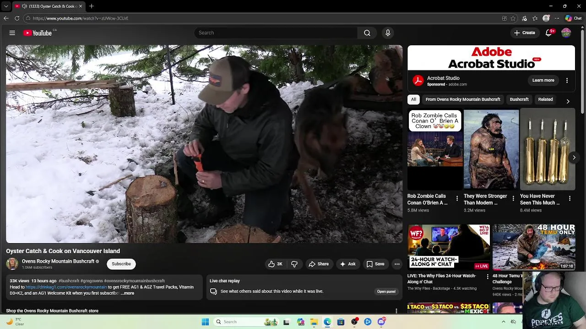The height and width of the screenshot is (329, 586).
Task: Open more actions ellipsis beside Save
Action: (x=397, y=264)
